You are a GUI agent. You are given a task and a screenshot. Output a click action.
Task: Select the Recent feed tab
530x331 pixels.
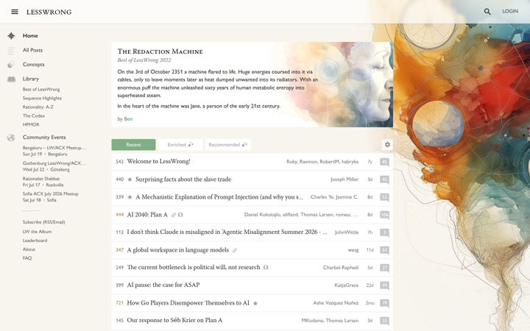[133, 145]
